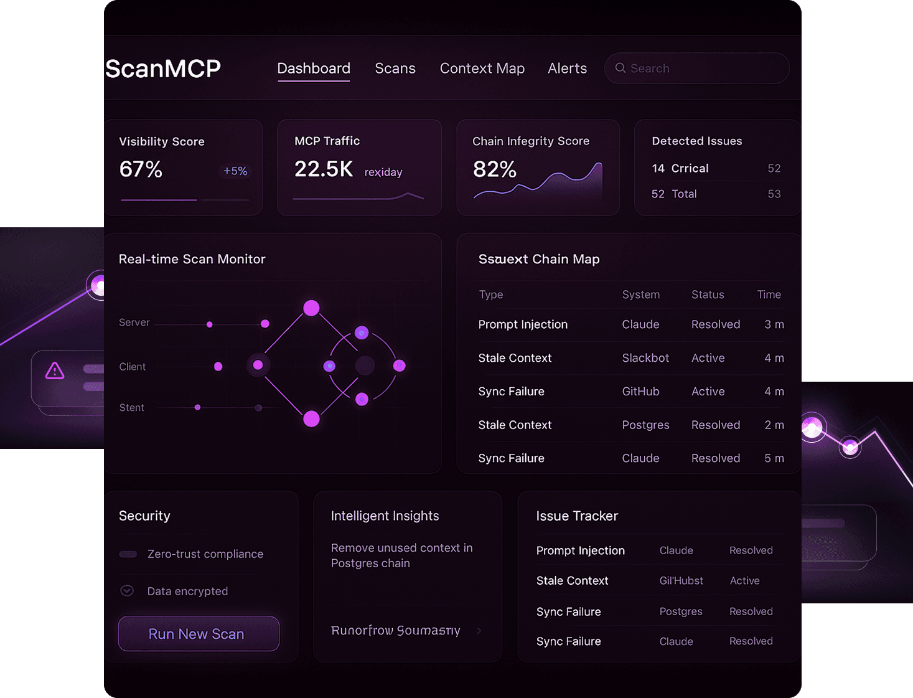Click the Visibility Score progress bar
Screen dimensions: 913x698
(x=185, y=200)
